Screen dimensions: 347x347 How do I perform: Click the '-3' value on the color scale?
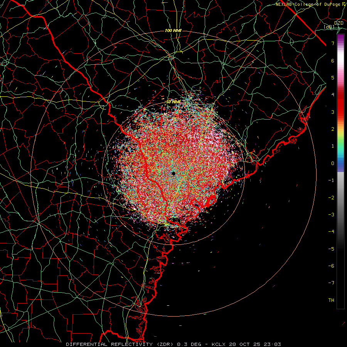(x=331, y=215)
